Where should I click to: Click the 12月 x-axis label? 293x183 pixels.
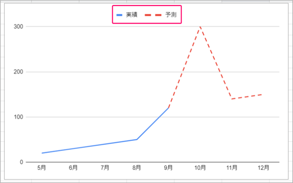click(263, 167)
